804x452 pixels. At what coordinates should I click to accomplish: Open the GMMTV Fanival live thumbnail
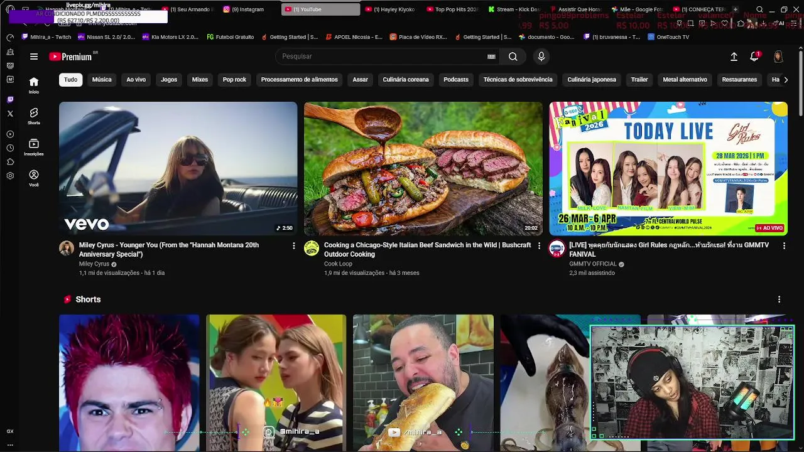668,168
